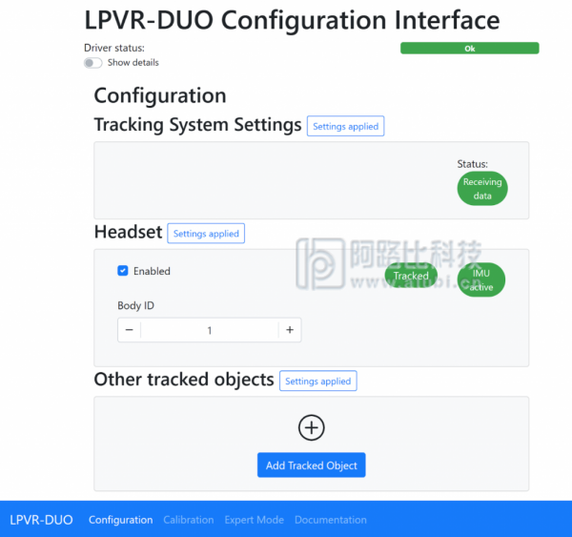Open the Calibration tab in bottom navbar
Screen dimensions: 572x537
click(189, 520)
